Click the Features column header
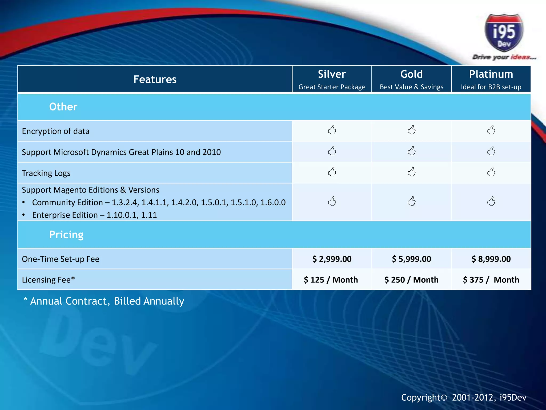 click(155, 79)
